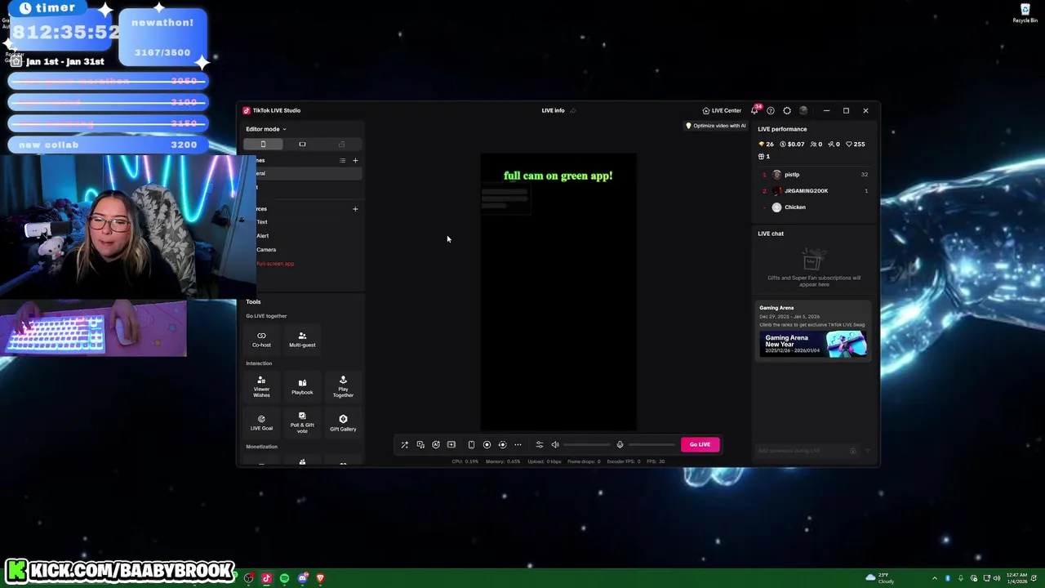Image resolution: width=1045 pixels, height=588 pixels.
Task: Click Optimize video with AI
Action: point(715,126)
